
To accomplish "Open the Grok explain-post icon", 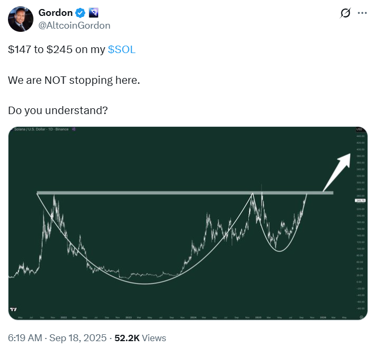I will tap(345, 13).
